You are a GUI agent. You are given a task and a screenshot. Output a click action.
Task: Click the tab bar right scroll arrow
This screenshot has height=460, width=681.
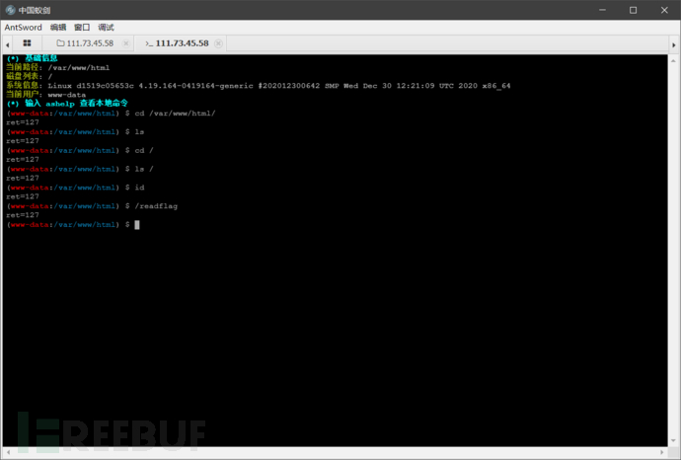(674, 44)
